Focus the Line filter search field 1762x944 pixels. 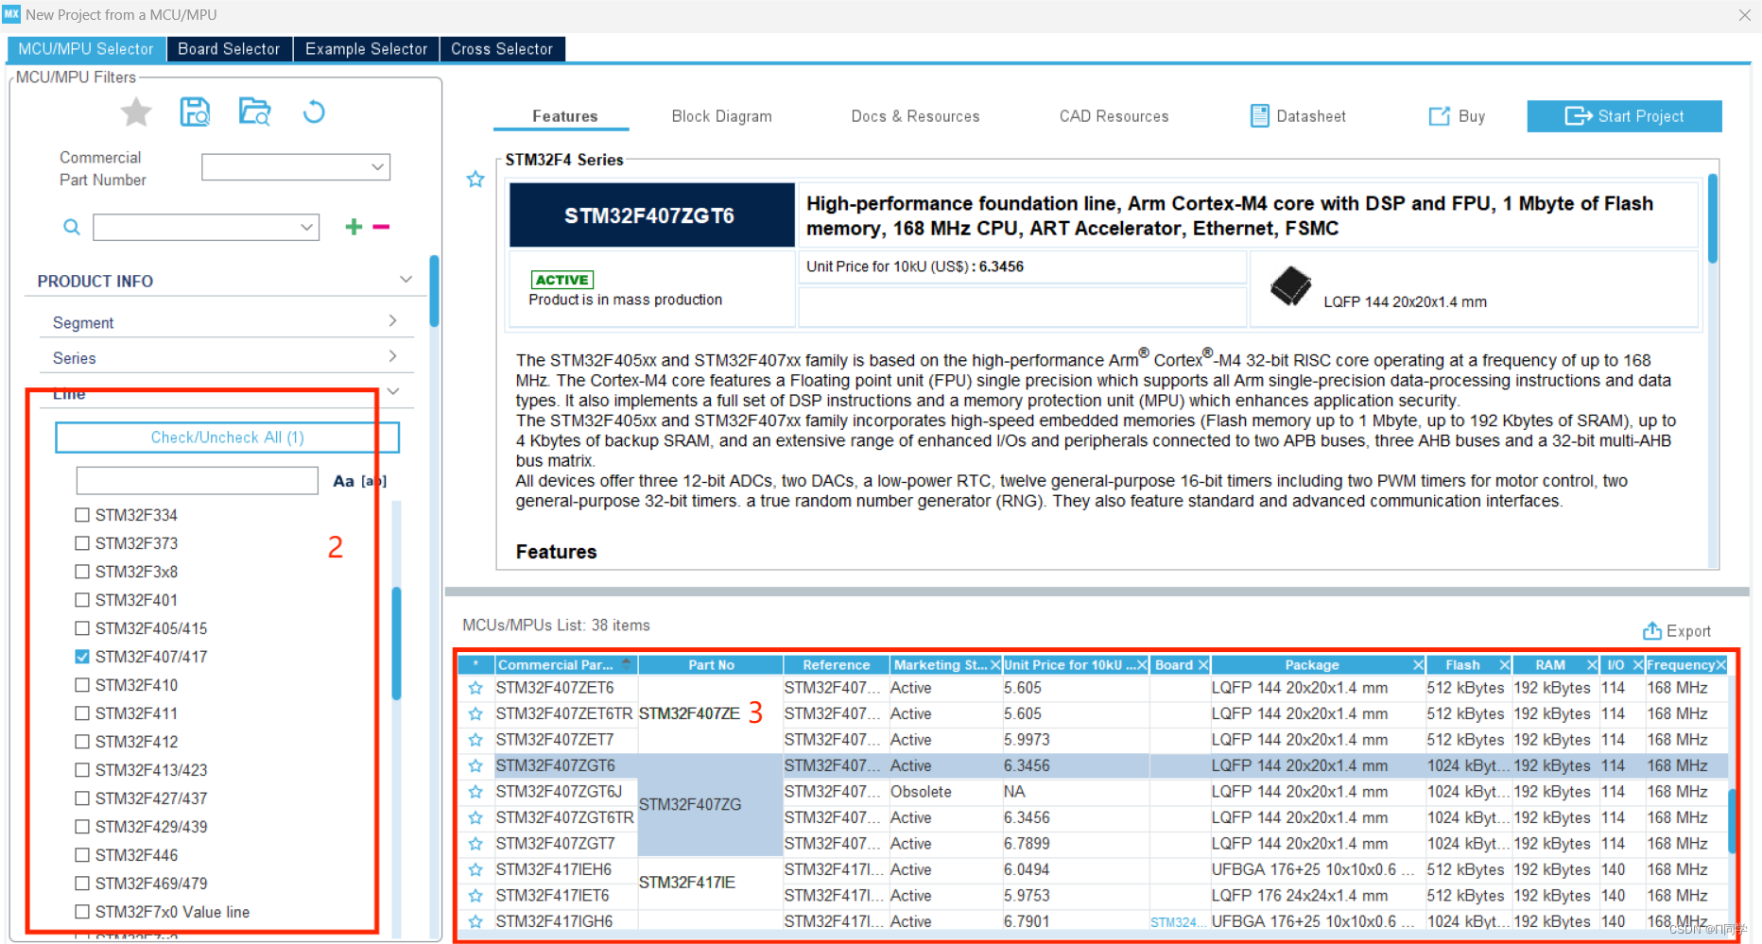coord(197,481)
